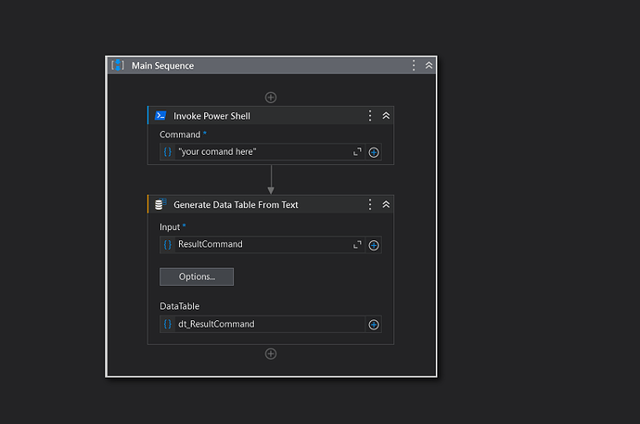The height and width of the screenshot is (424, 640).
Task: Expand Input field editor
Action: 357,244
